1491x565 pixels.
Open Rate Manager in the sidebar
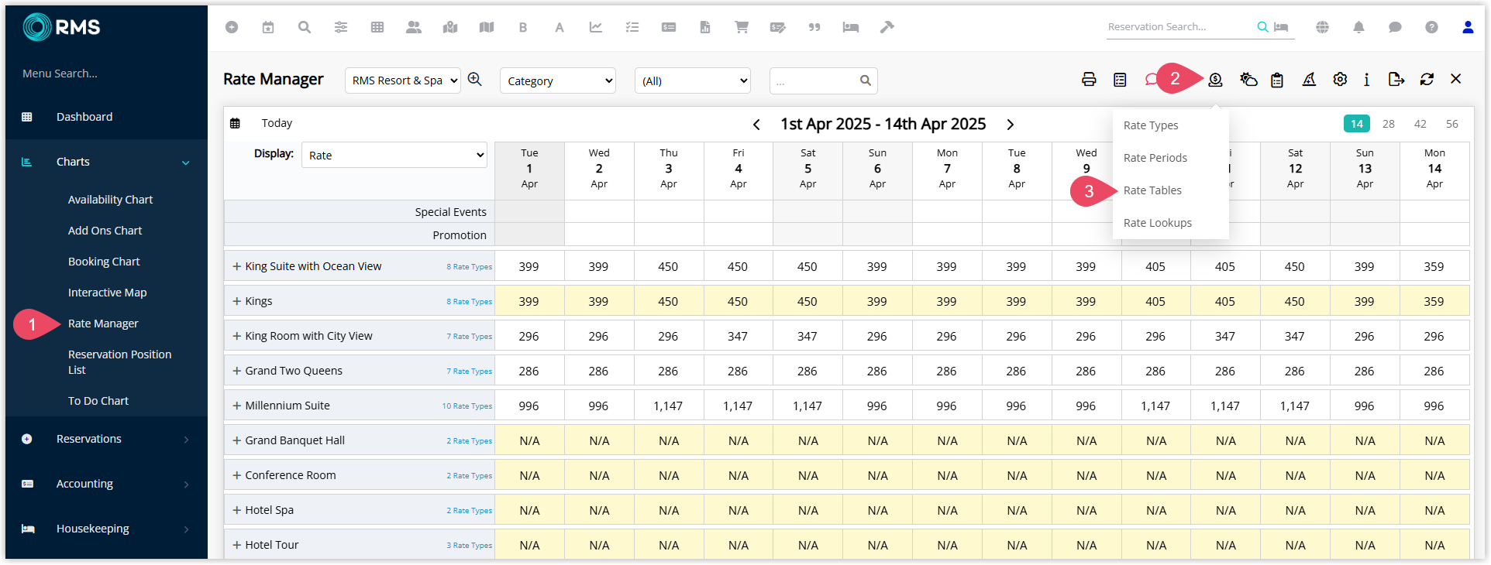[103, 324]
